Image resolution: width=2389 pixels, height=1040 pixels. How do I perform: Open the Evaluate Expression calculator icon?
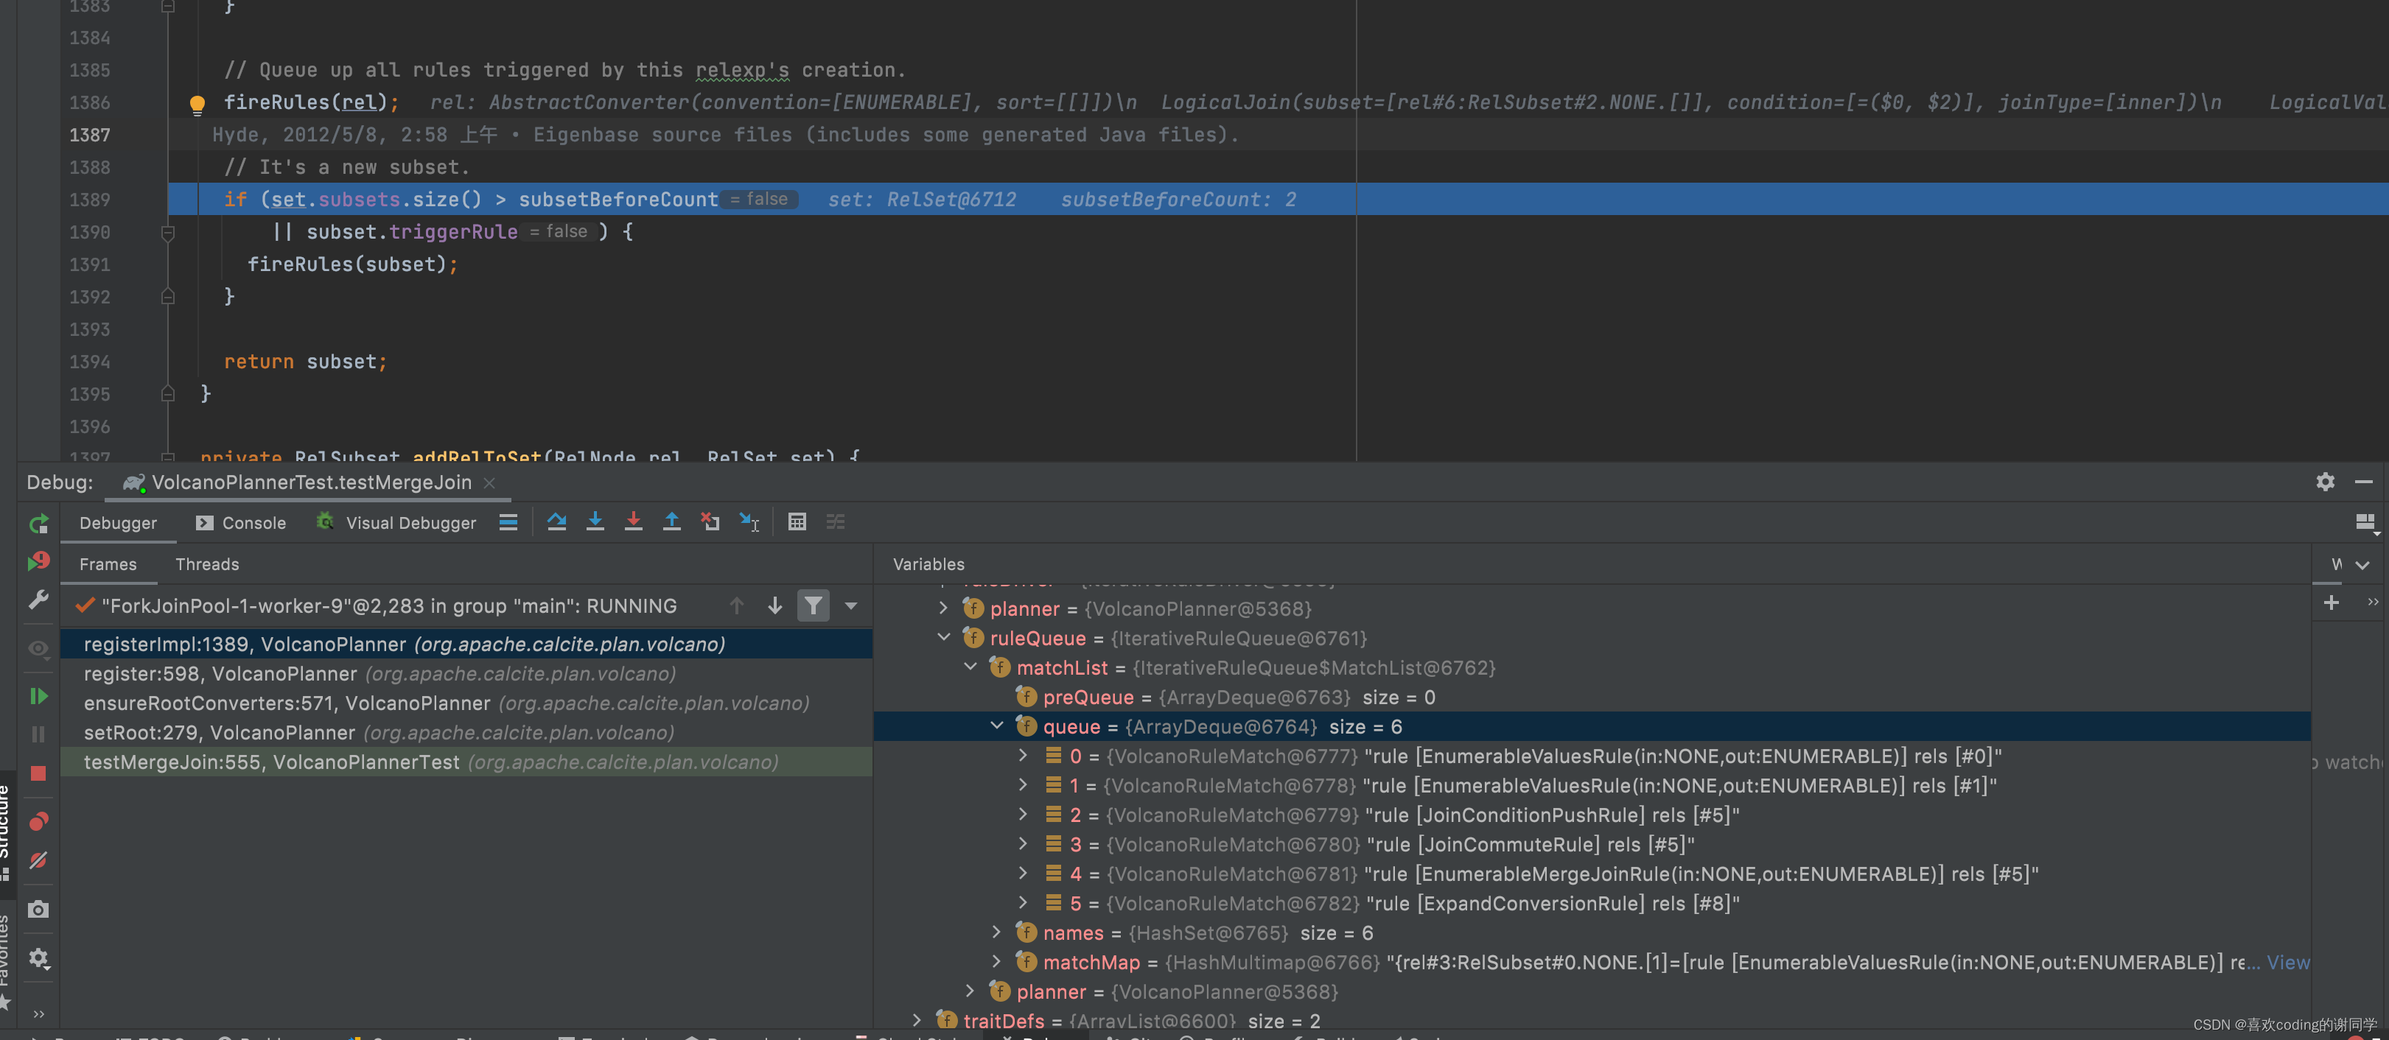[797, 522]
